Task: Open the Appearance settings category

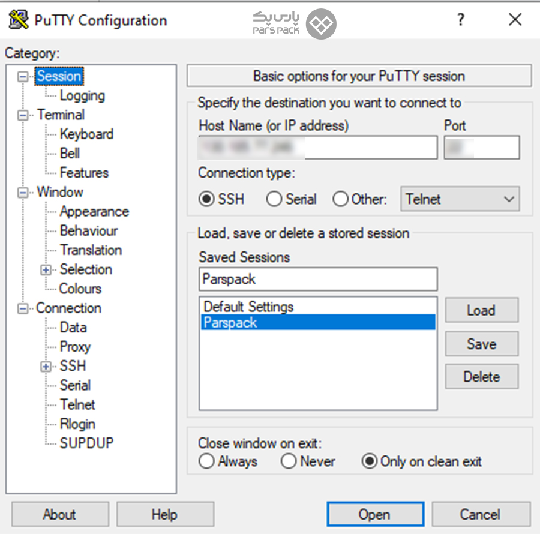Action: point(94,212)
